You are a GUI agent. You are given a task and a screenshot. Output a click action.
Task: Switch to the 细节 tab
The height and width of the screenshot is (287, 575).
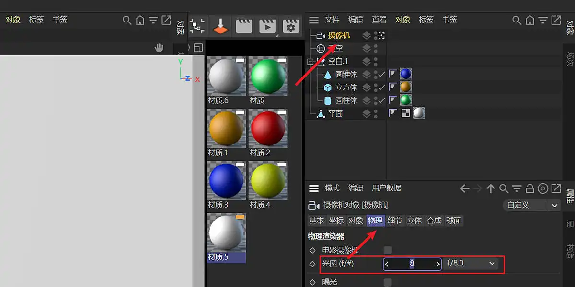(395, 221)
